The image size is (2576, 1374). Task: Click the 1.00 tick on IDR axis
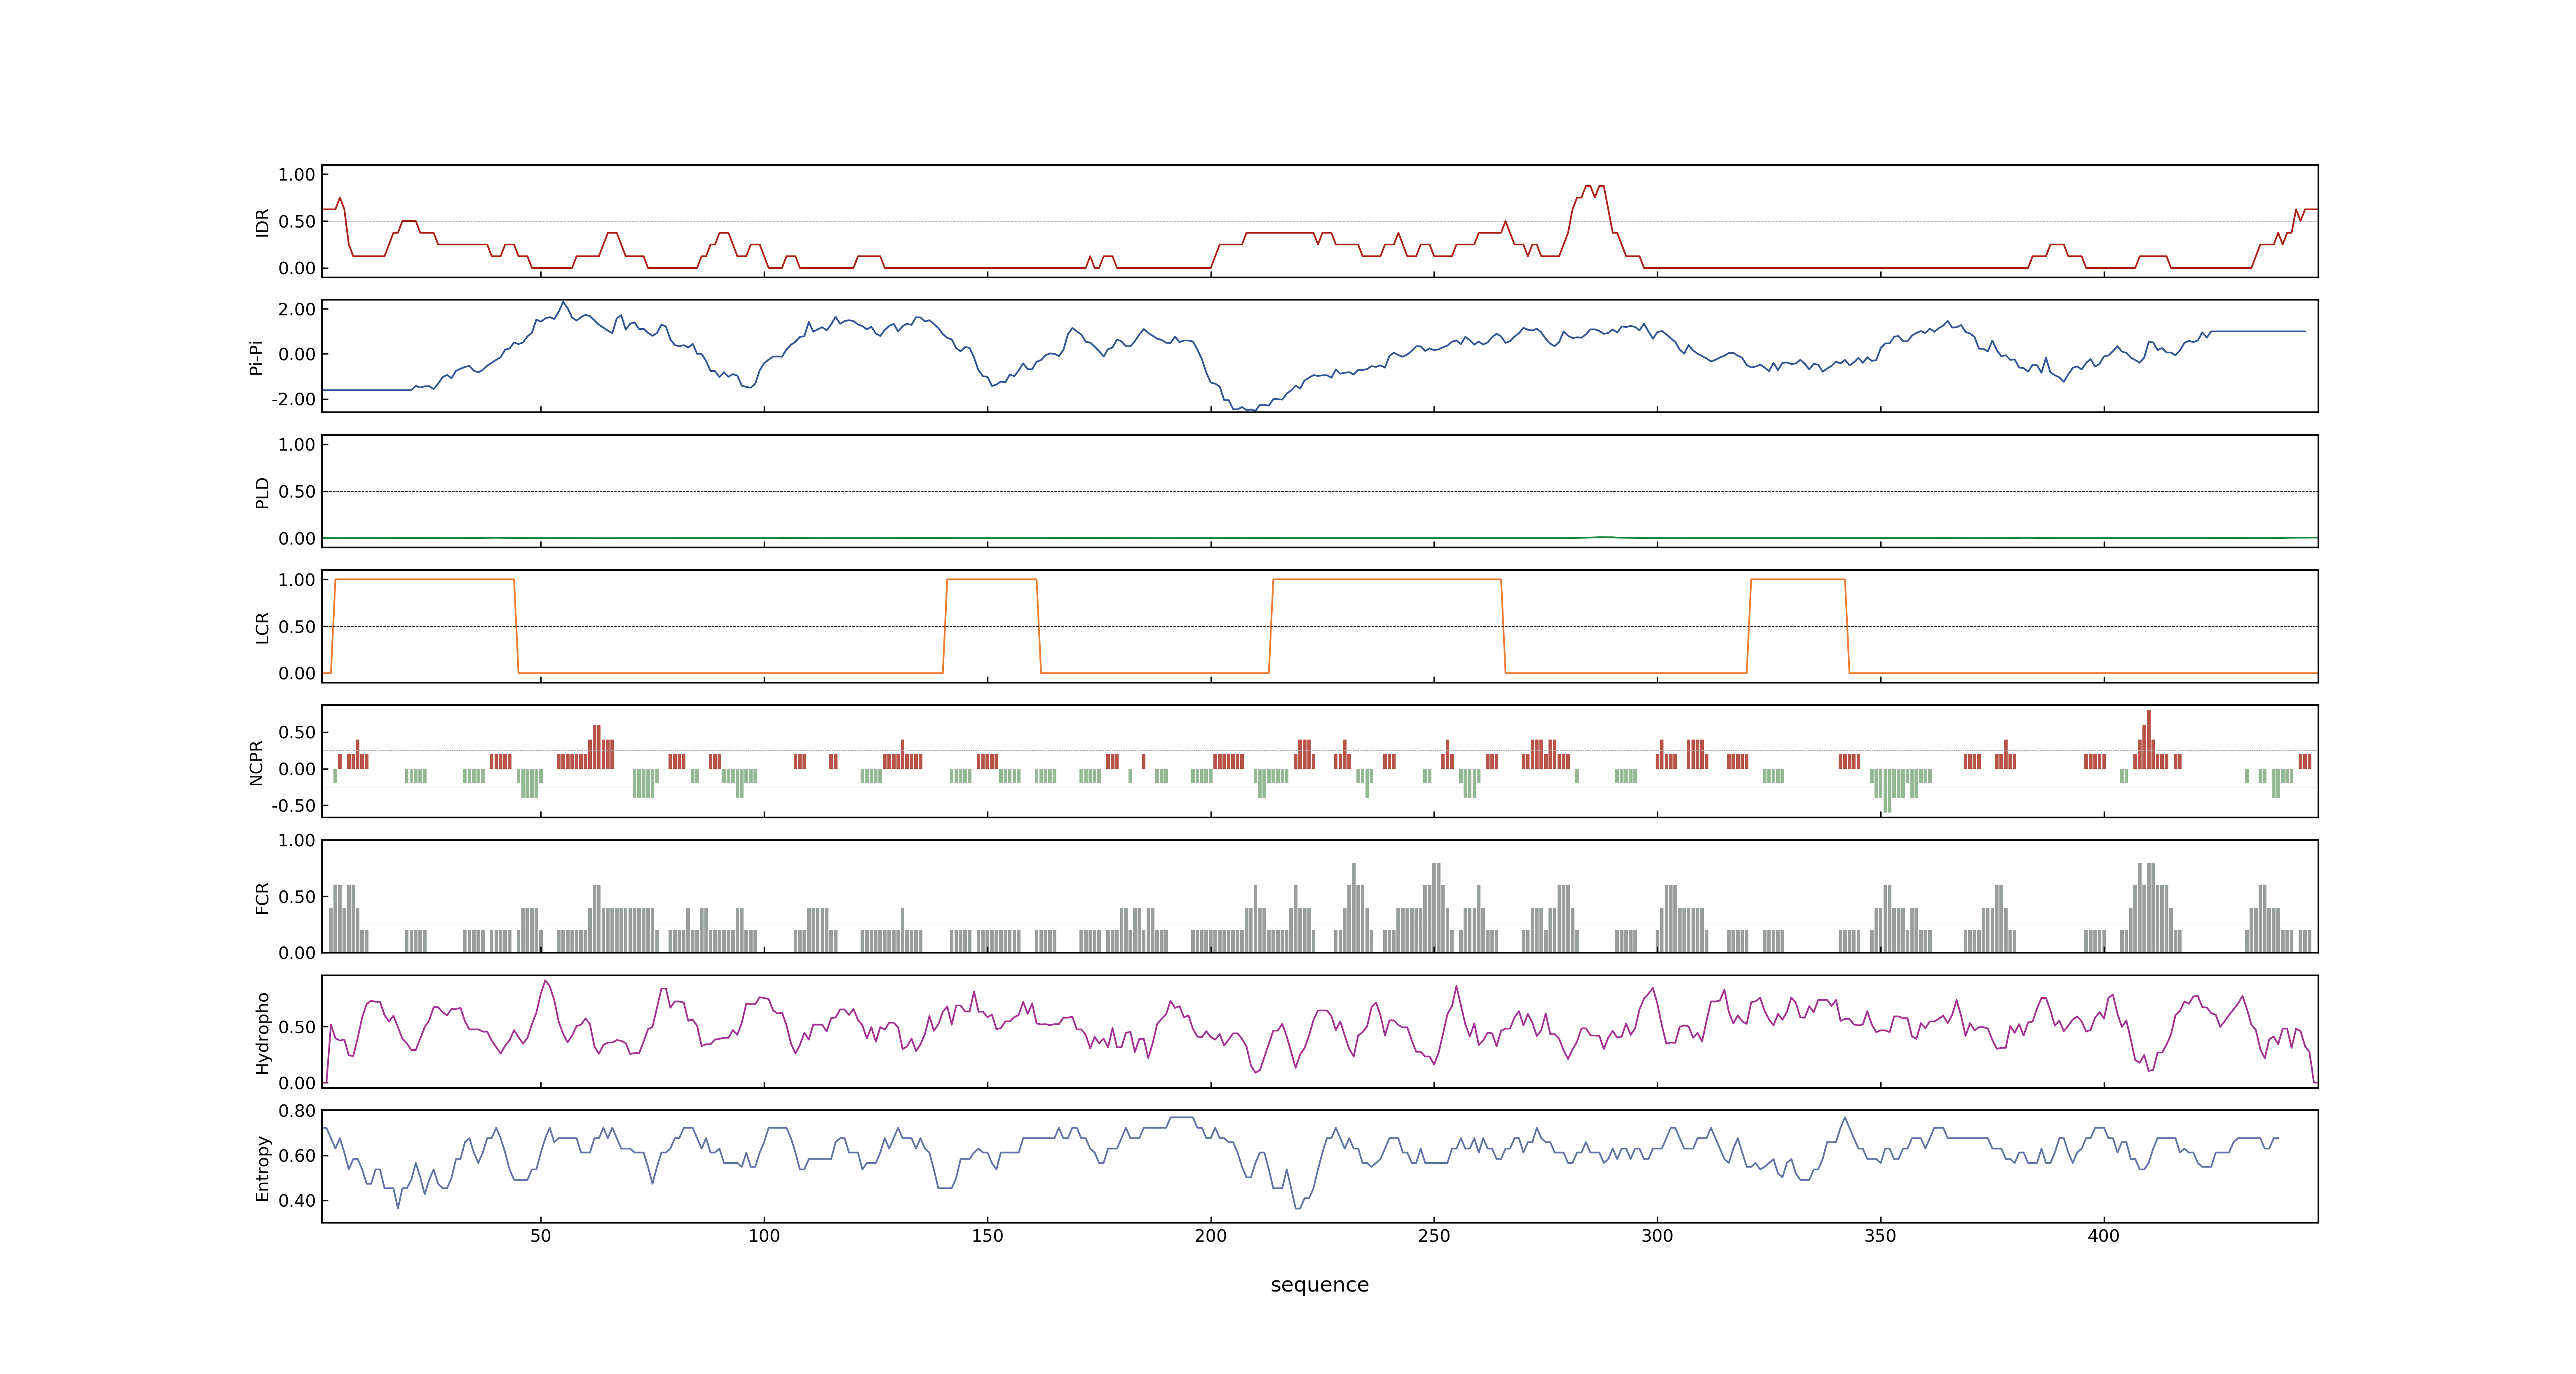[x=297, y=175]
